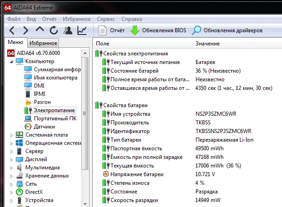This screenshot has width=282, height=207.
Task: Open the Вид menu
Action: pyautogui.click(x=31, y=19)
